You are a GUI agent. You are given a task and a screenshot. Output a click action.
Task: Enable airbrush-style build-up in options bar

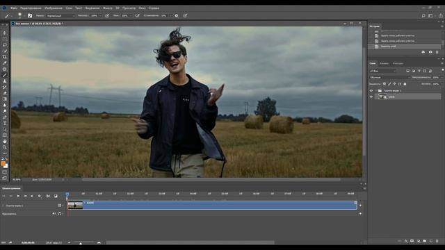138,16
